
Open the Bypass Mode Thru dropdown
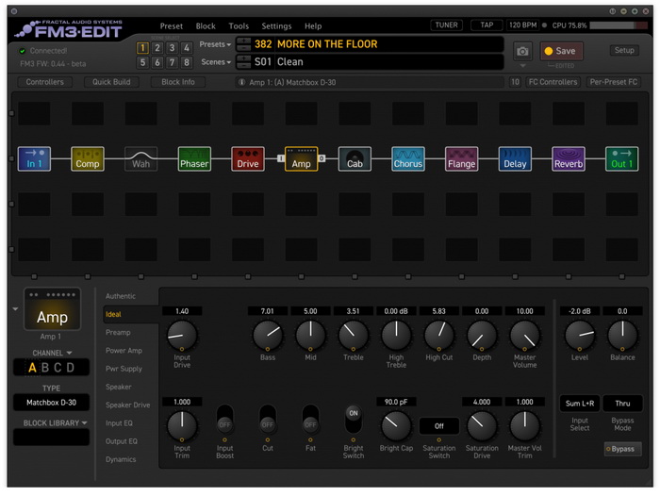(622, 404)
